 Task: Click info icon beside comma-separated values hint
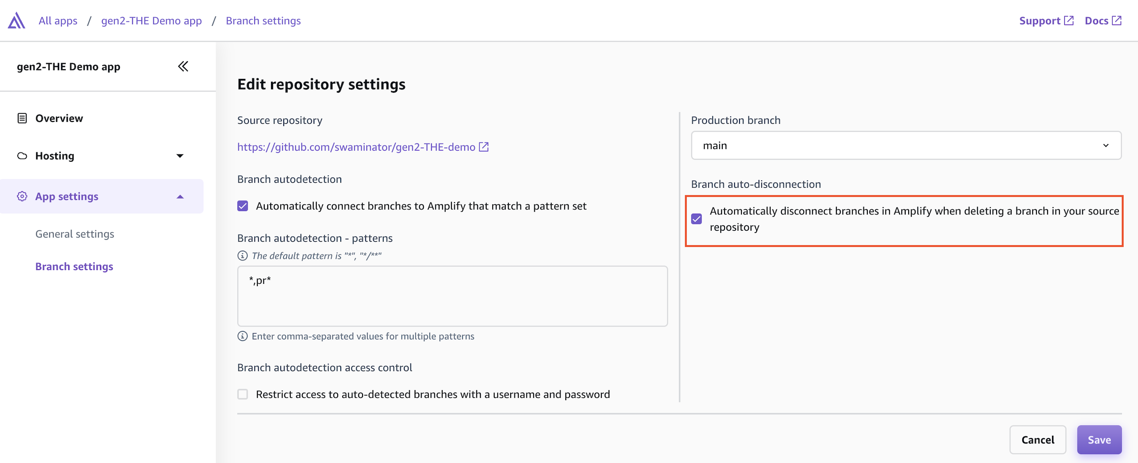tap(243, 336)
